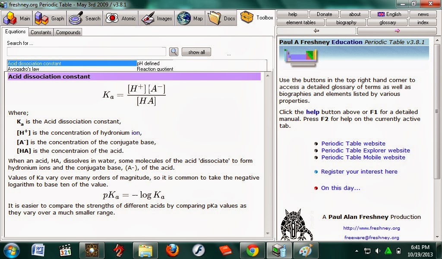
Task: Select Reaction quotient in the list
Action: point(155,69)
